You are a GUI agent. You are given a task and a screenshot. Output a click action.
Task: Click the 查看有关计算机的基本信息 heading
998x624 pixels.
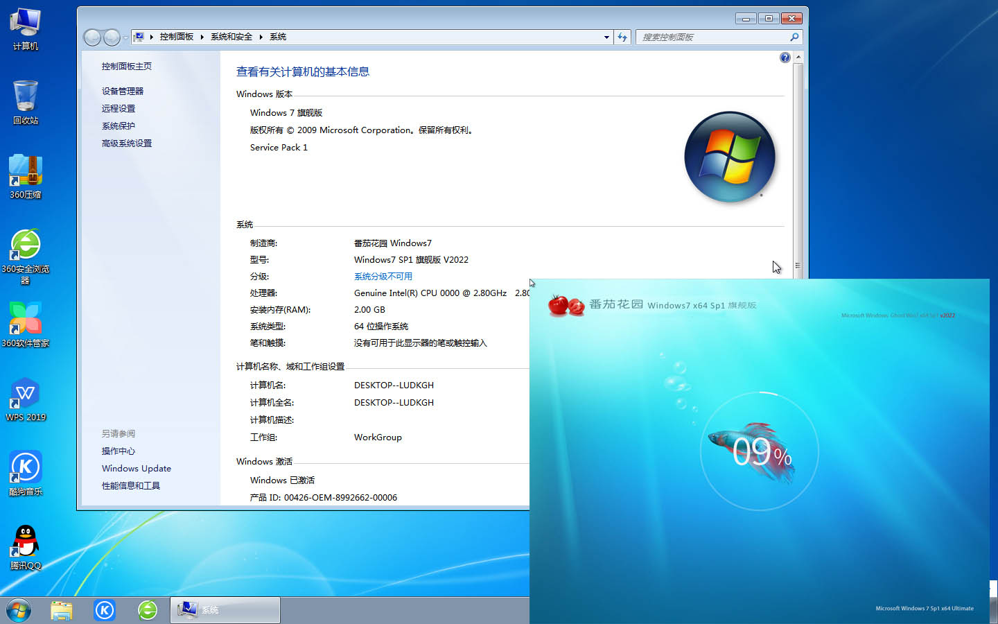303,71
